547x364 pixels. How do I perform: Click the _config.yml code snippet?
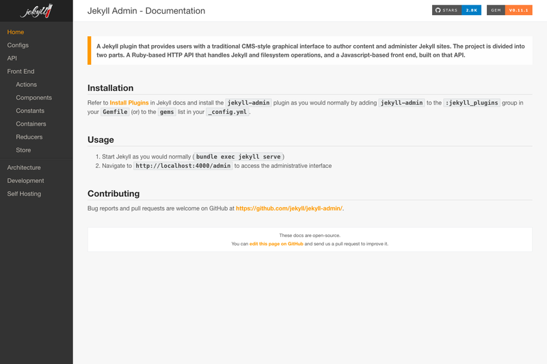coord(228,112)
